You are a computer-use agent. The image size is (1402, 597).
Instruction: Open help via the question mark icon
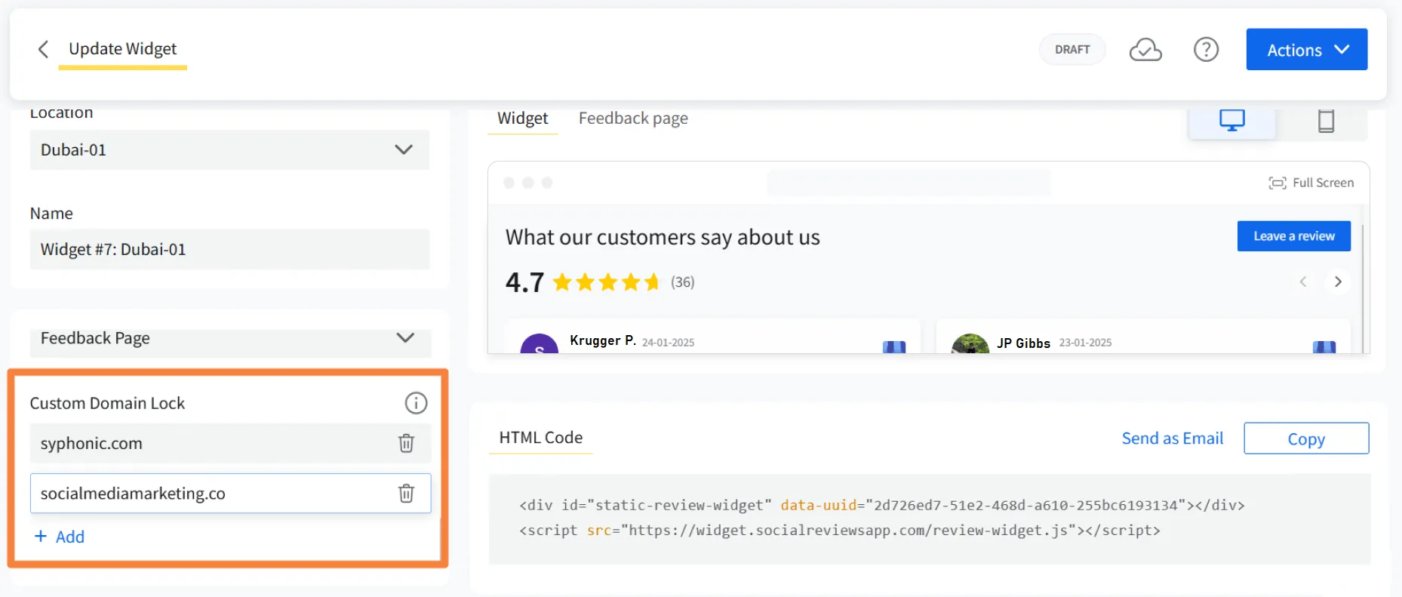[x=1206, y=50]
